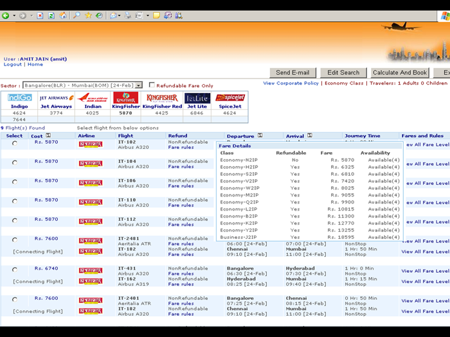View All Fare Level for IT-2401
This screenshot has width=450, height=337.
(426, 300)
